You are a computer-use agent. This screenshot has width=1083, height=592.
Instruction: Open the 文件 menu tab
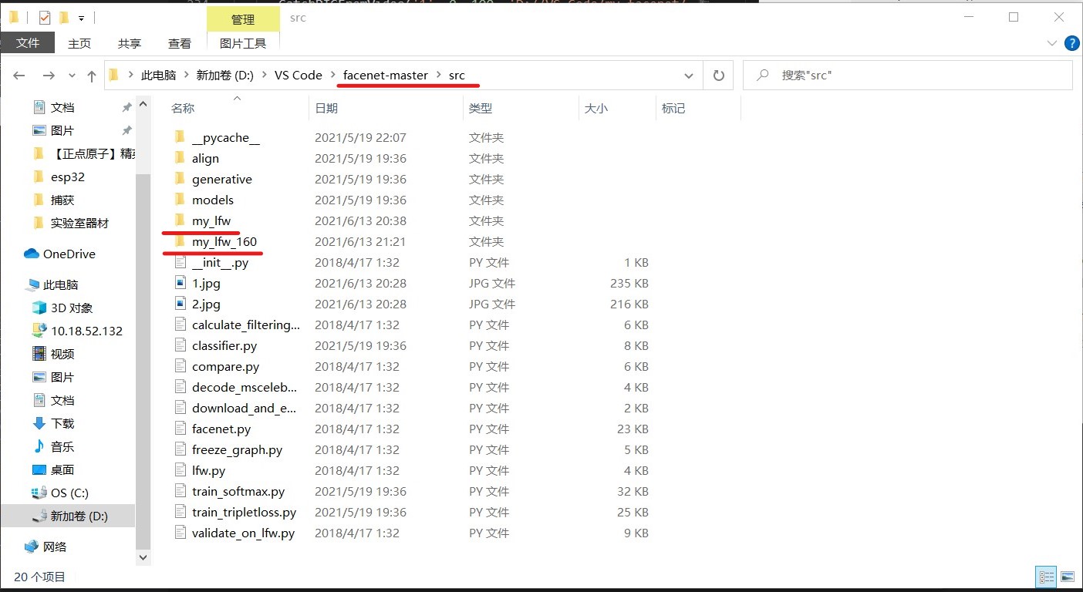click(x=28, y=43)
